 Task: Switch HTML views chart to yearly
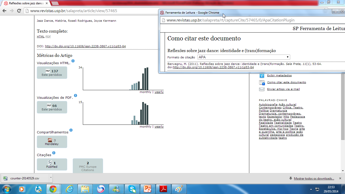click(159, 92)
